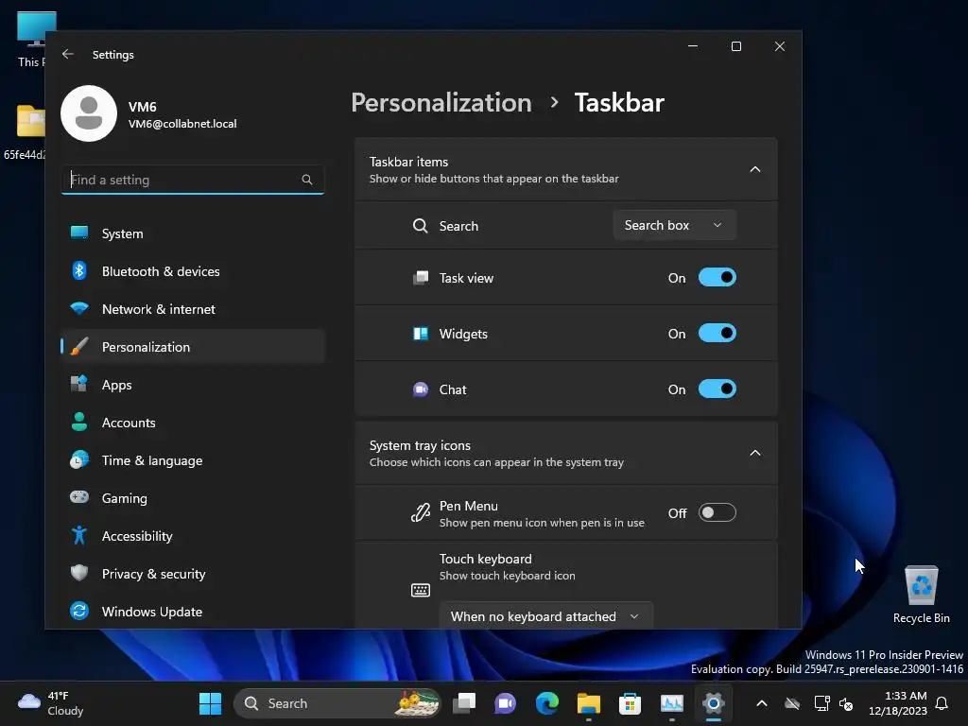
Task: Open Microsoft Store from taskbar
Action: tap(630, 703)
